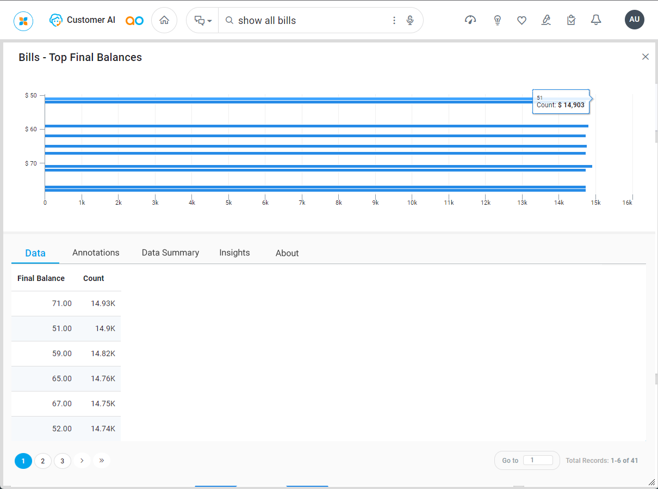Open the speedometer dashboard icon
This screenshot has height=489, width=658.
[470, 20]
